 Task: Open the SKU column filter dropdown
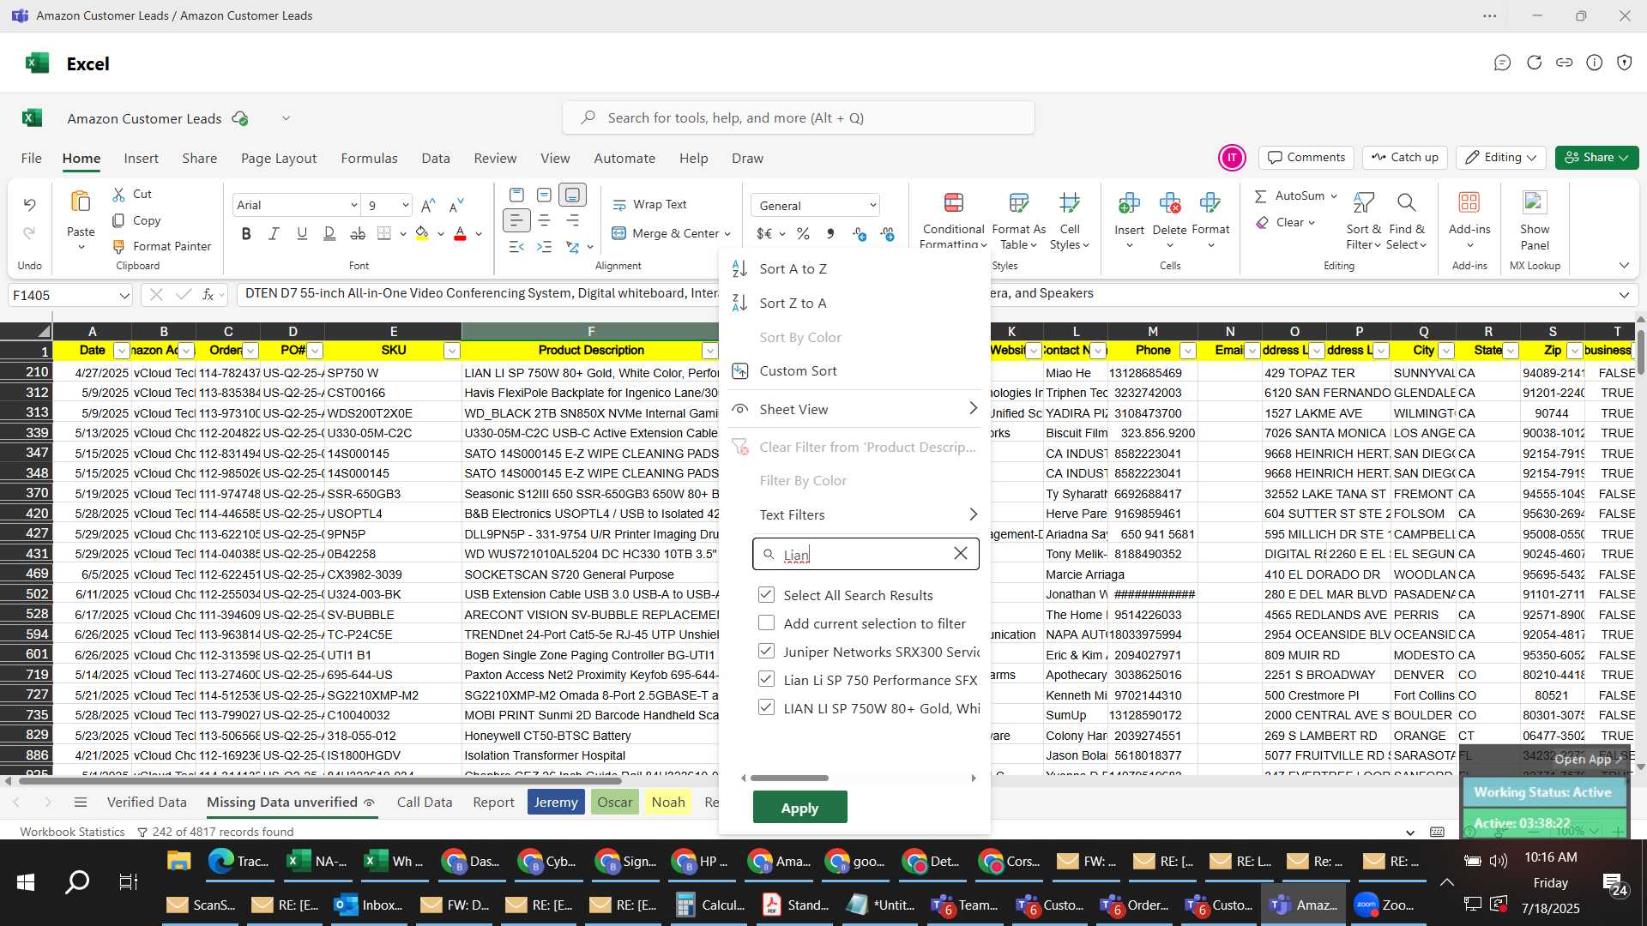tap(451, 351)
